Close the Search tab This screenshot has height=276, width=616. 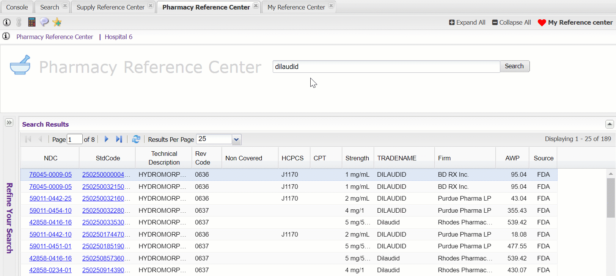[x=65, y=6]
